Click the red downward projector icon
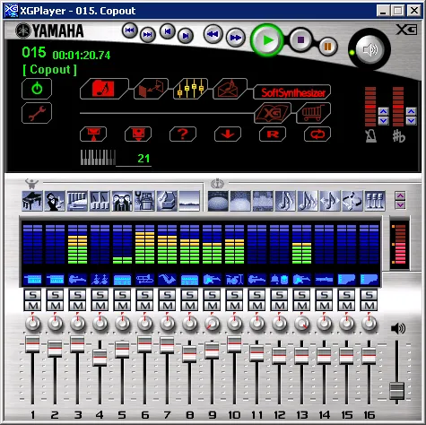Image resolution: width=426 pixels, height=425 pixels. click(138, 134)
